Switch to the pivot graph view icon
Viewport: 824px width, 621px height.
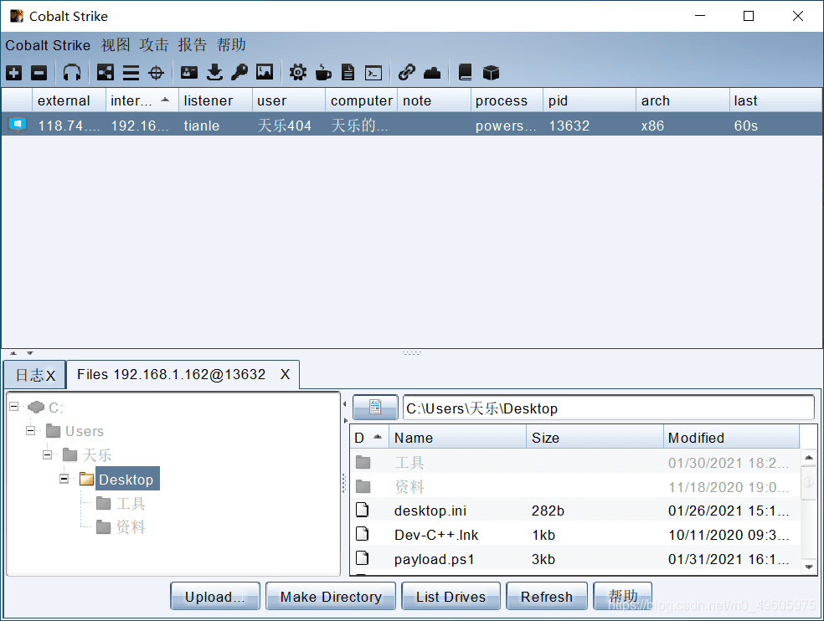106,73
